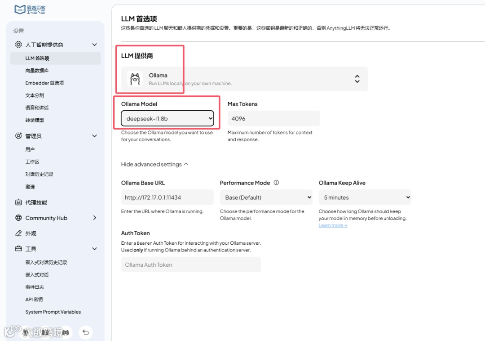
Task: Open the Ollama Keep Alive 5 minutes dropdown
Action: (365, 197)
